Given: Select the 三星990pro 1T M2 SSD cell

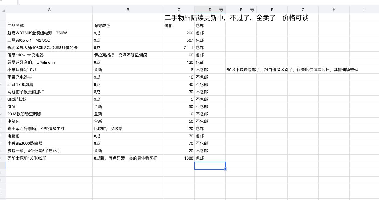Looking at the screenshot, I should [49, 40].
